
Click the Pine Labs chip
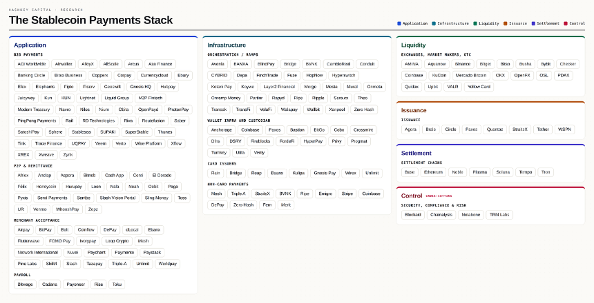(27, 264)
